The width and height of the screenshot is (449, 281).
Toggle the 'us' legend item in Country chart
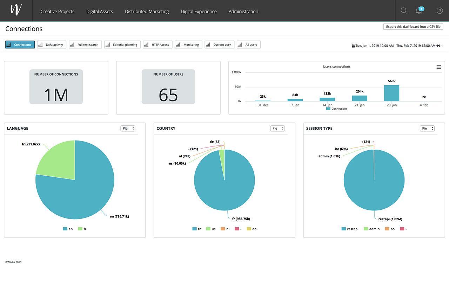pyautogui.click(x=211, y=229)
